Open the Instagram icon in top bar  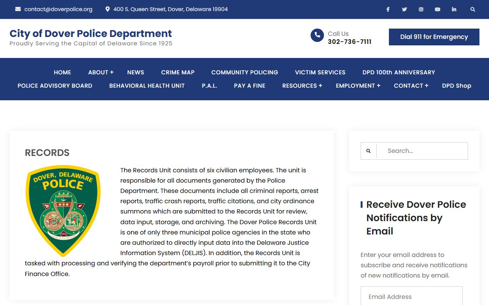(421, 10)
